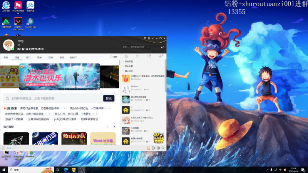This screenshot has height=173, width=308.
Task: Click the main content vertical scrollbar
Action: 119,63
